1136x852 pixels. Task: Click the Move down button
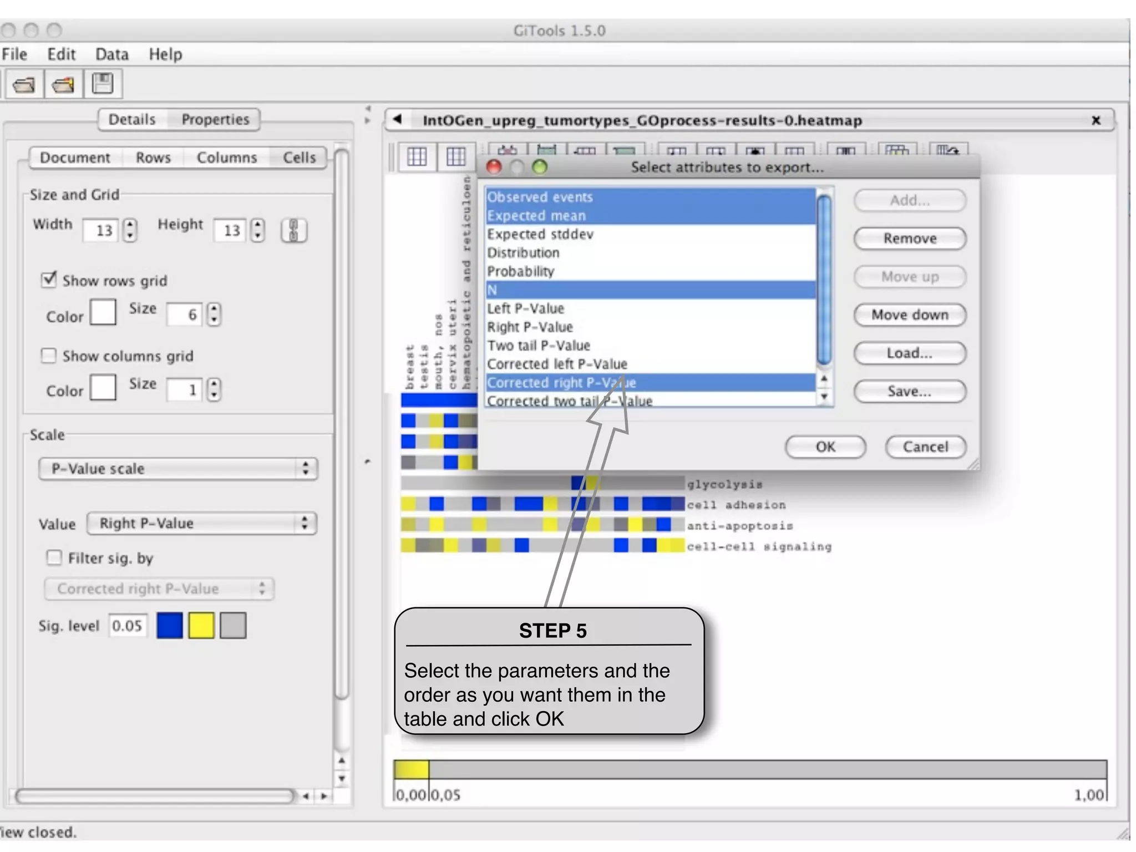coord(910,315)
